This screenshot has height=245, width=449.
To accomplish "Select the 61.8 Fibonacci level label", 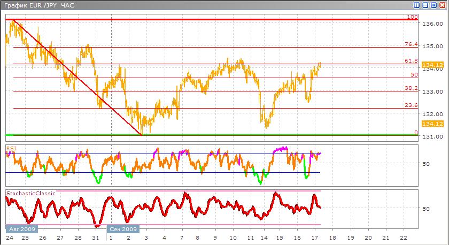I will click(x=411, y=62).
